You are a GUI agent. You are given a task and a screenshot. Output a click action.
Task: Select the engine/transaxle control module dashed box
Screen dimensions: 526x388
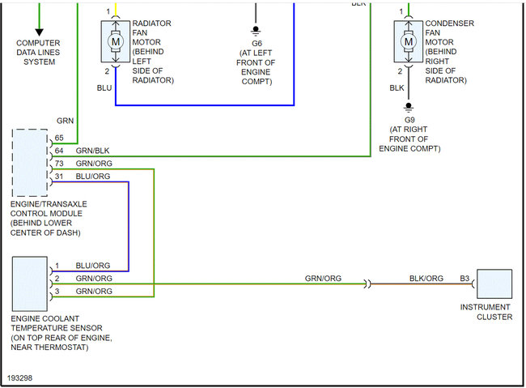pos(30,163)
